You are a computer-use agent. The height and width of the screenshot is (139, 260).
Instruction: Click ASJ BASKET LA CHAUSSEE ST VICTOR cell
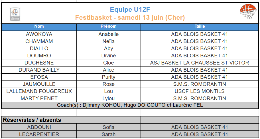point(200,63)
